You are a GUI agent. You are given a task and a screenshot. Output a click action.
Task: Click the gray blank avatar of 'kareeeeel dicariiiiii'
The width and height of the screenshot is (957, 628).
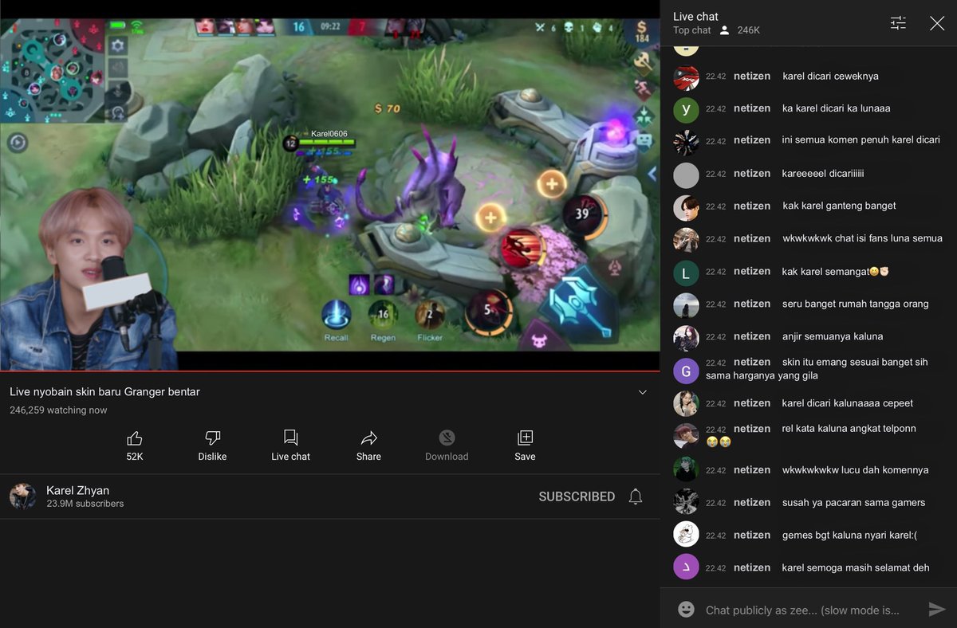point(686,175)
